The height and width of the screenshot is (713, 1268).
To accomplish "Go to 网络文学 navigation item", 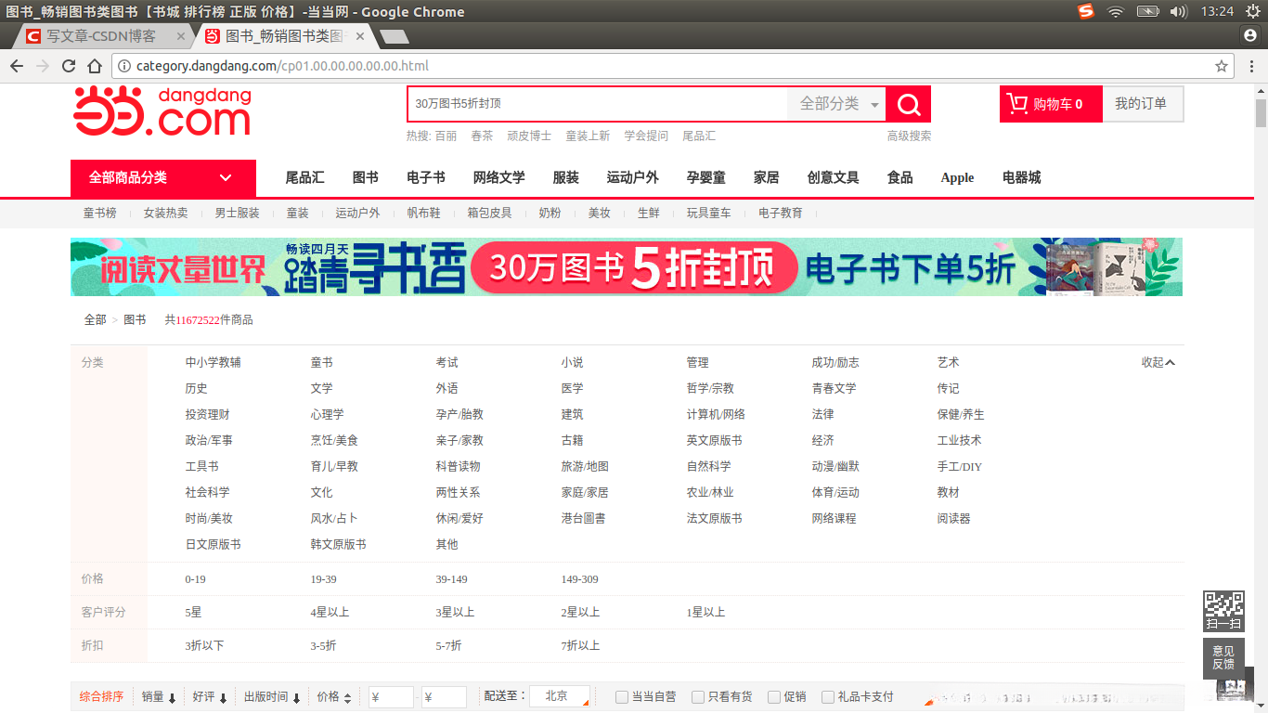I will click(x=498, y=178).
